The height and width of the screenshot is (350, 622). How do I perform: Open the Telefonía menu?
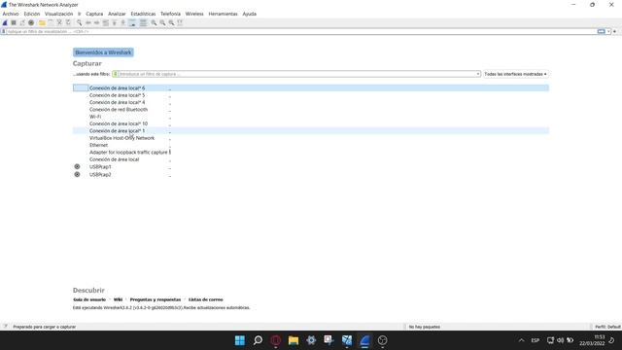click(x=170, y=14)
